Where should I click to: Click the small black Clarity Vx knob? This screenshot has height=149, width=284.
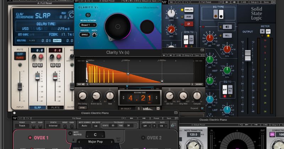coord(147,27)
